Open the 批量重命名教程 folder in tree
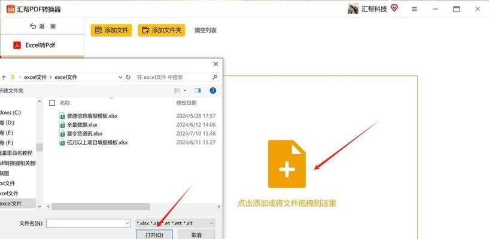The height and width of the screenshot is (239, 489). (x=16, y=153)
